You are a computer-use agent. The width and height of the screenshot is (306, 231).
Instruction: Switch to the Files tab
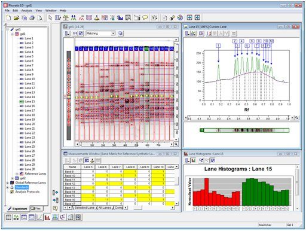coord(36,209)
